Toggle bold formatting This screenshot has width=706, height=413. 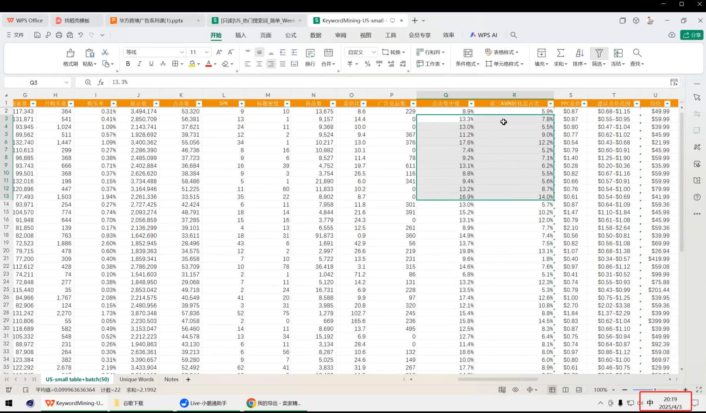coord(128,64)
